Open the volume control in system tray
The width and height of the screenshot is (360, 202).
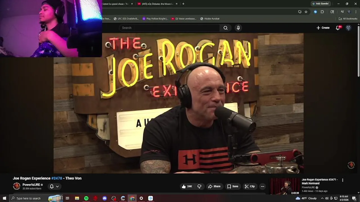pyautogui.click(x=327, y=198)
